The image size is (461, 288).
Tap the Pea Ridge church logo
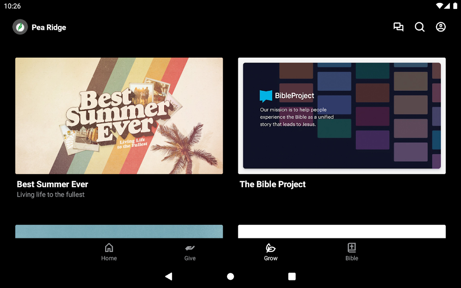(x=20, y=27)
